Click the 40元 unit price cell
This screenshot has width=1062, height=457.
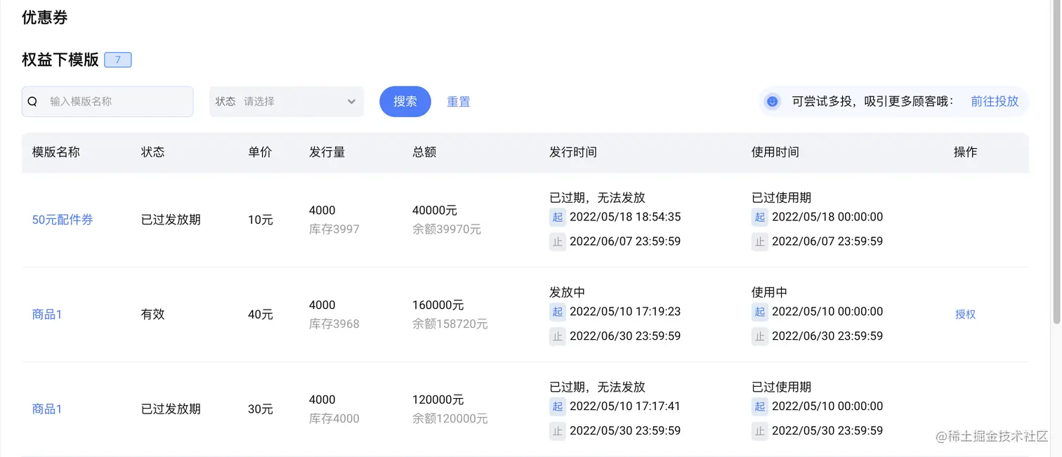click(261, 314)
